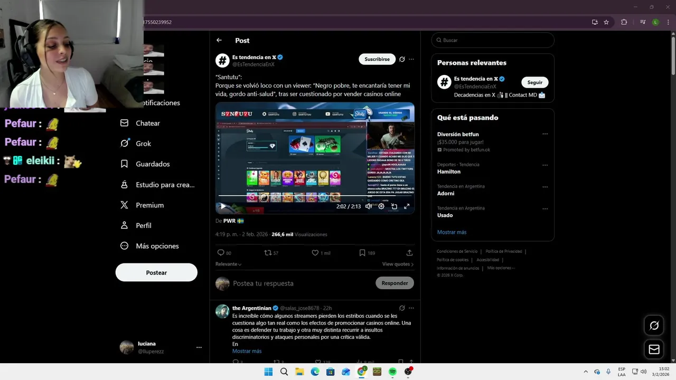Expand footer Más opciones
Image resolution: width=676 pixels, height=380 pixels.
pyautogui.click(x=501, y=268)
